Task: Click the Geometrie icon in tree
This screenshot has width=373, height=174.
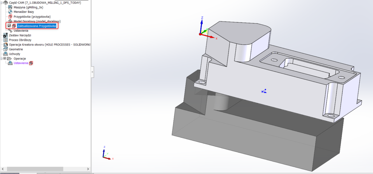Action: [5, 49]
